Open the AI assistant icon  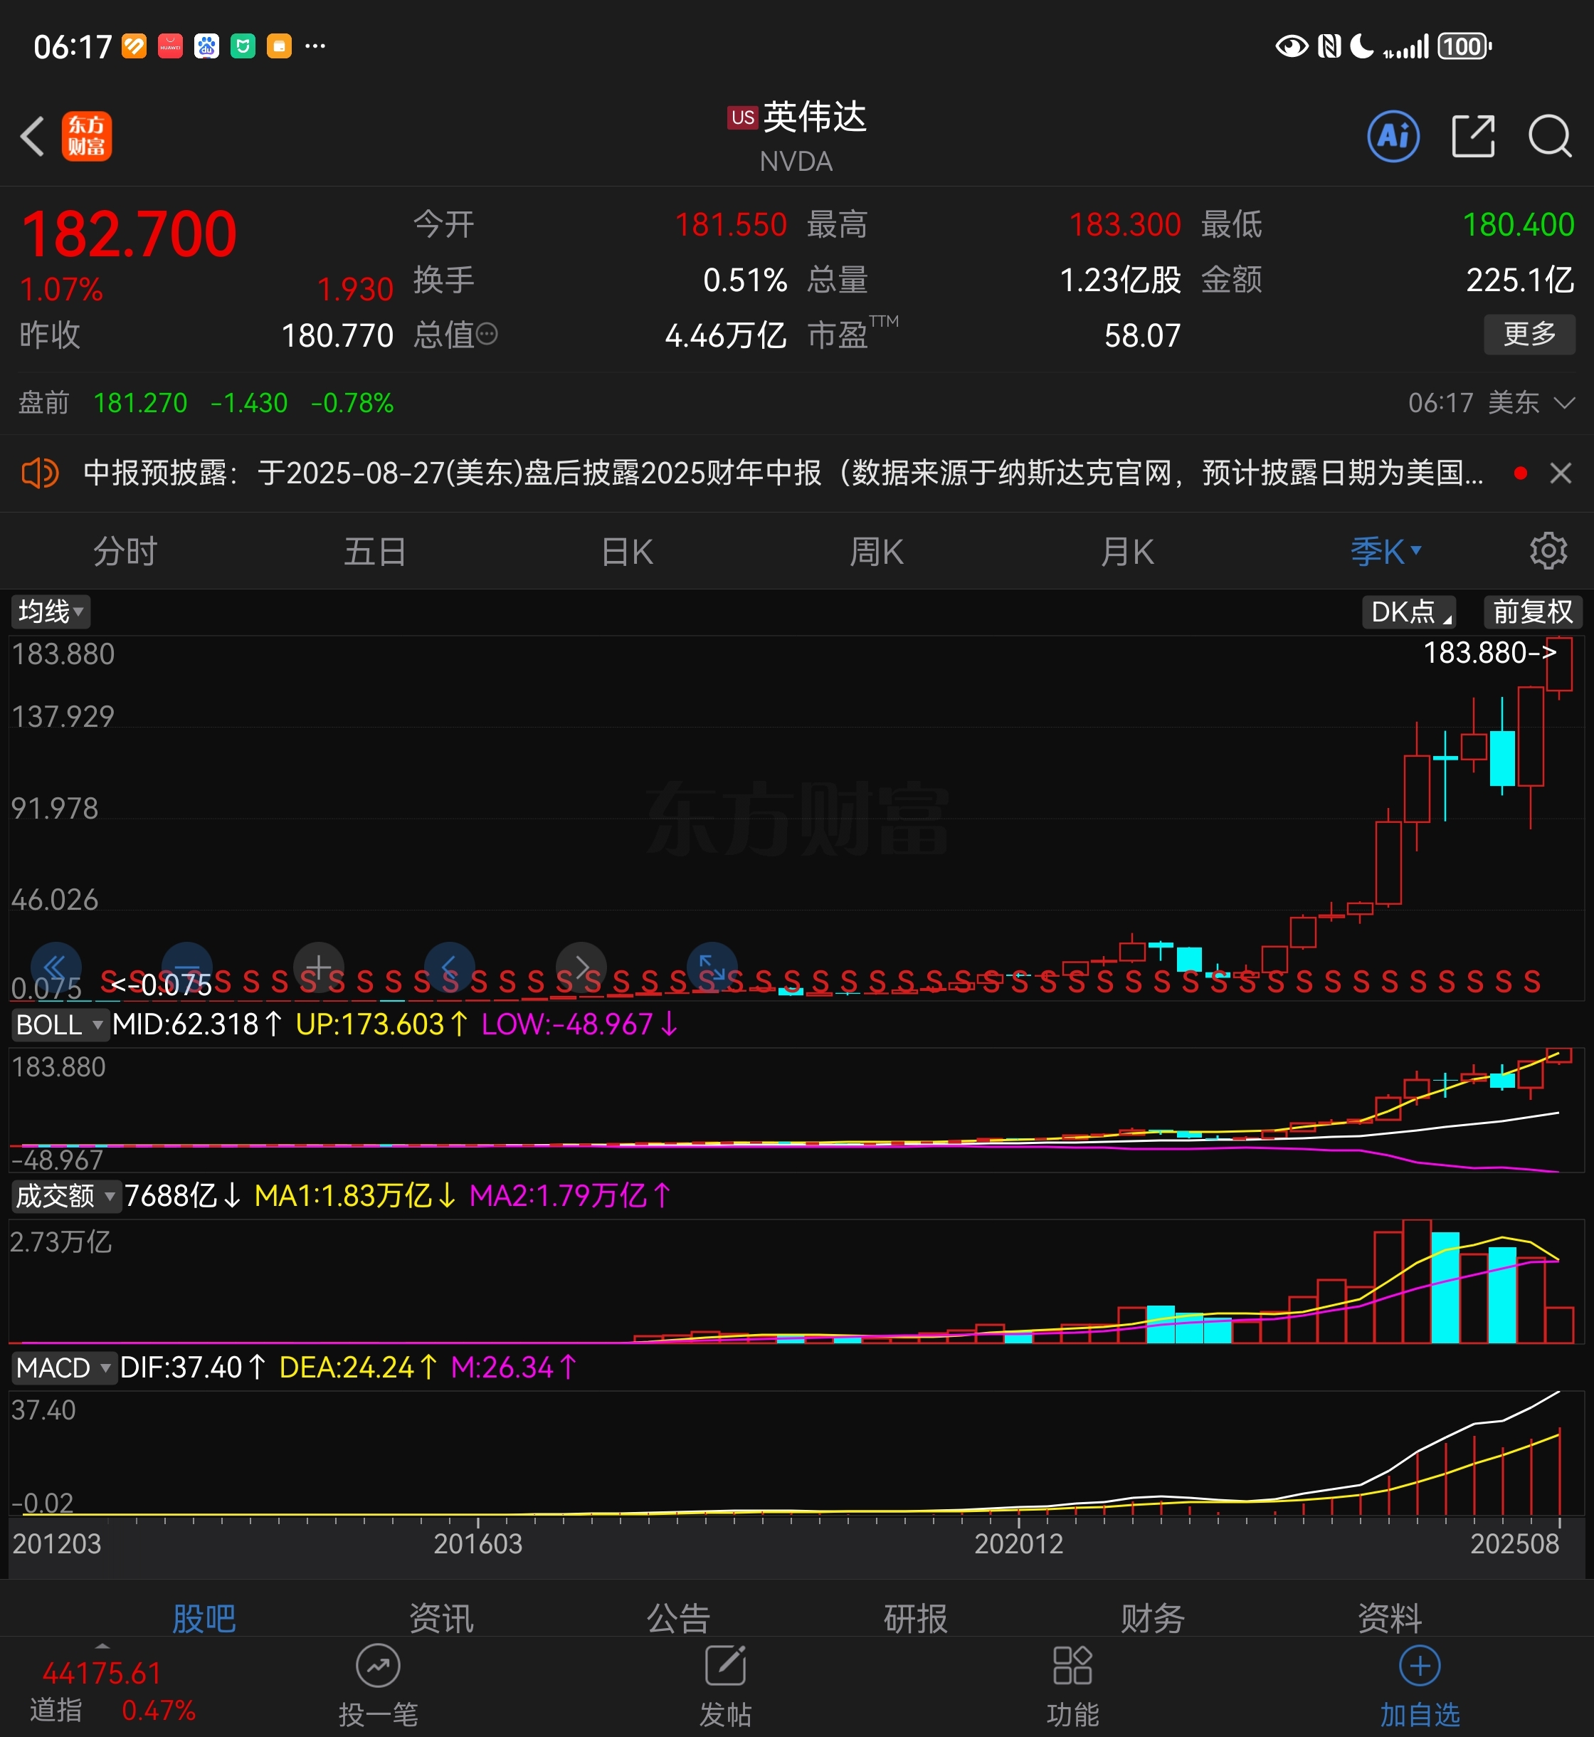1393,137
